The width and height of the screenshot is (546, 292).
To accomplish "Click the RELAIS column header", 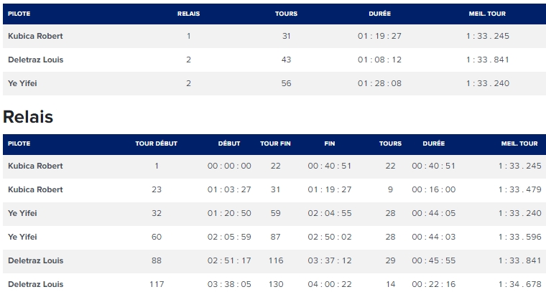I will [188, 14].
